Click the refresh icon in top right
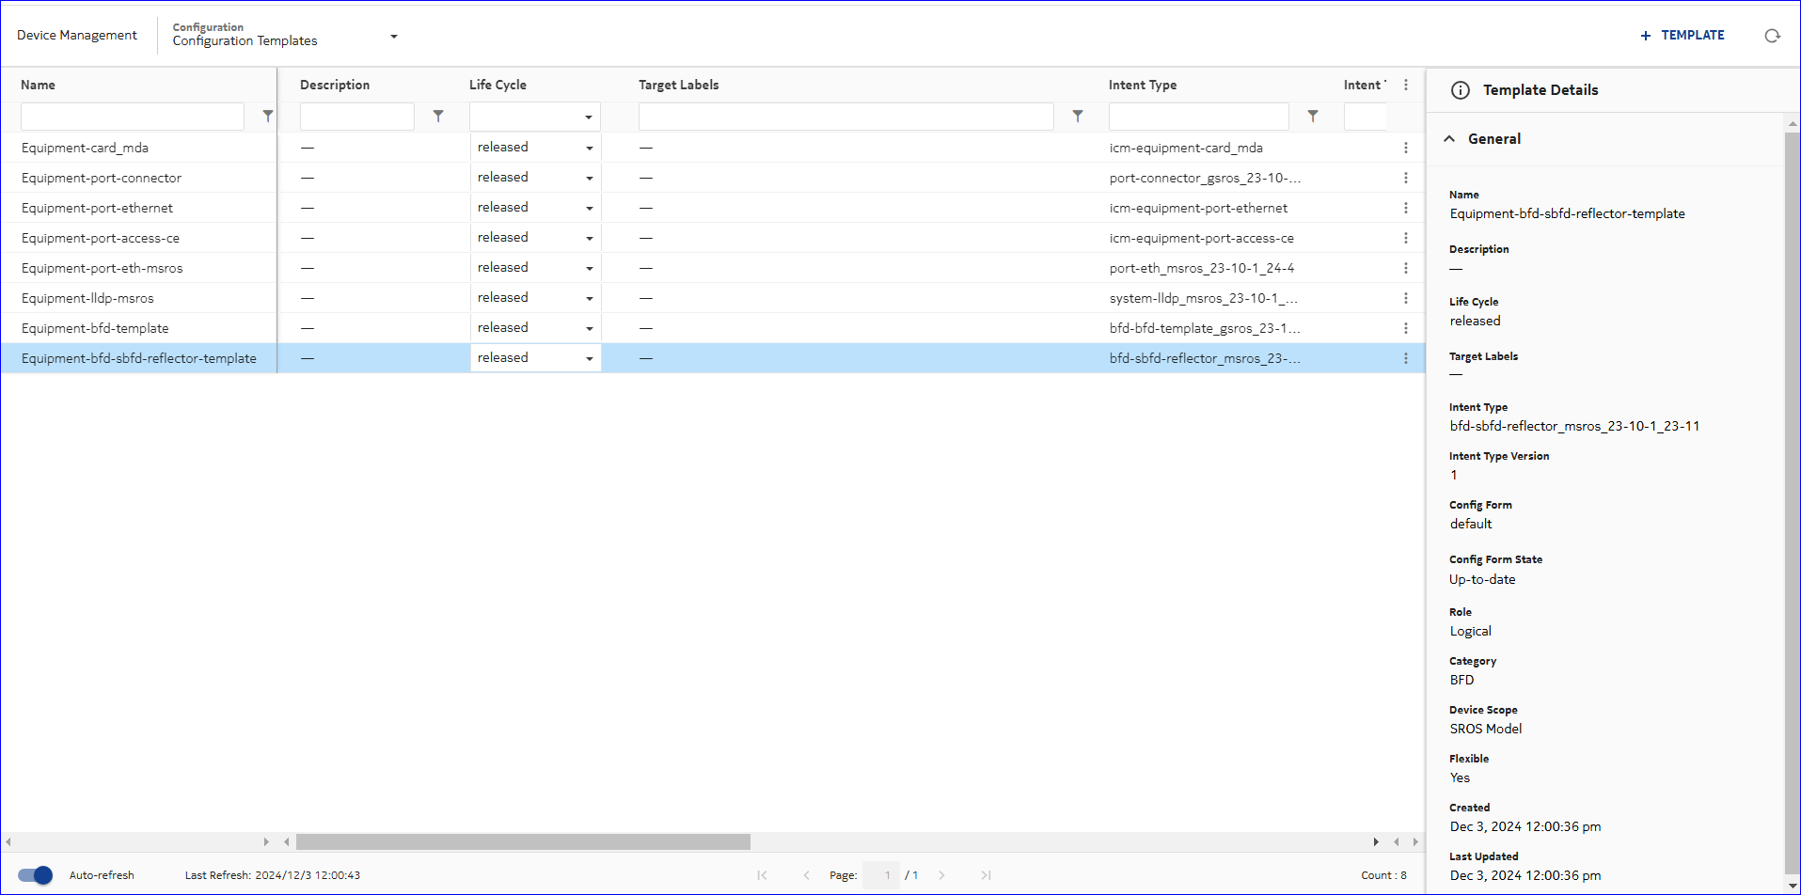Viewport: 1801px width, 895px height. click(x=1772, y=36)
